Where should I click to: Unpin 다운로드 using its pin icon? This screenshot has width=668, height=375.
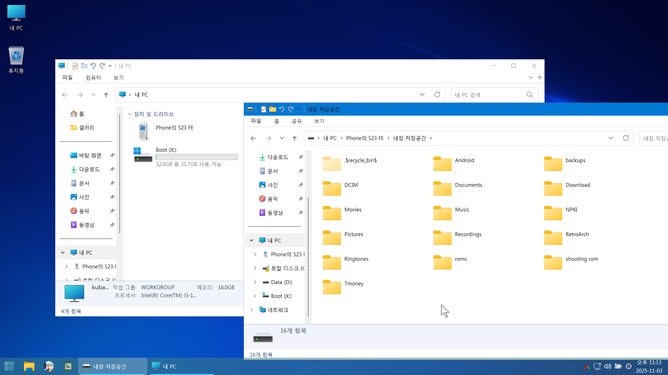click(301, 157)
